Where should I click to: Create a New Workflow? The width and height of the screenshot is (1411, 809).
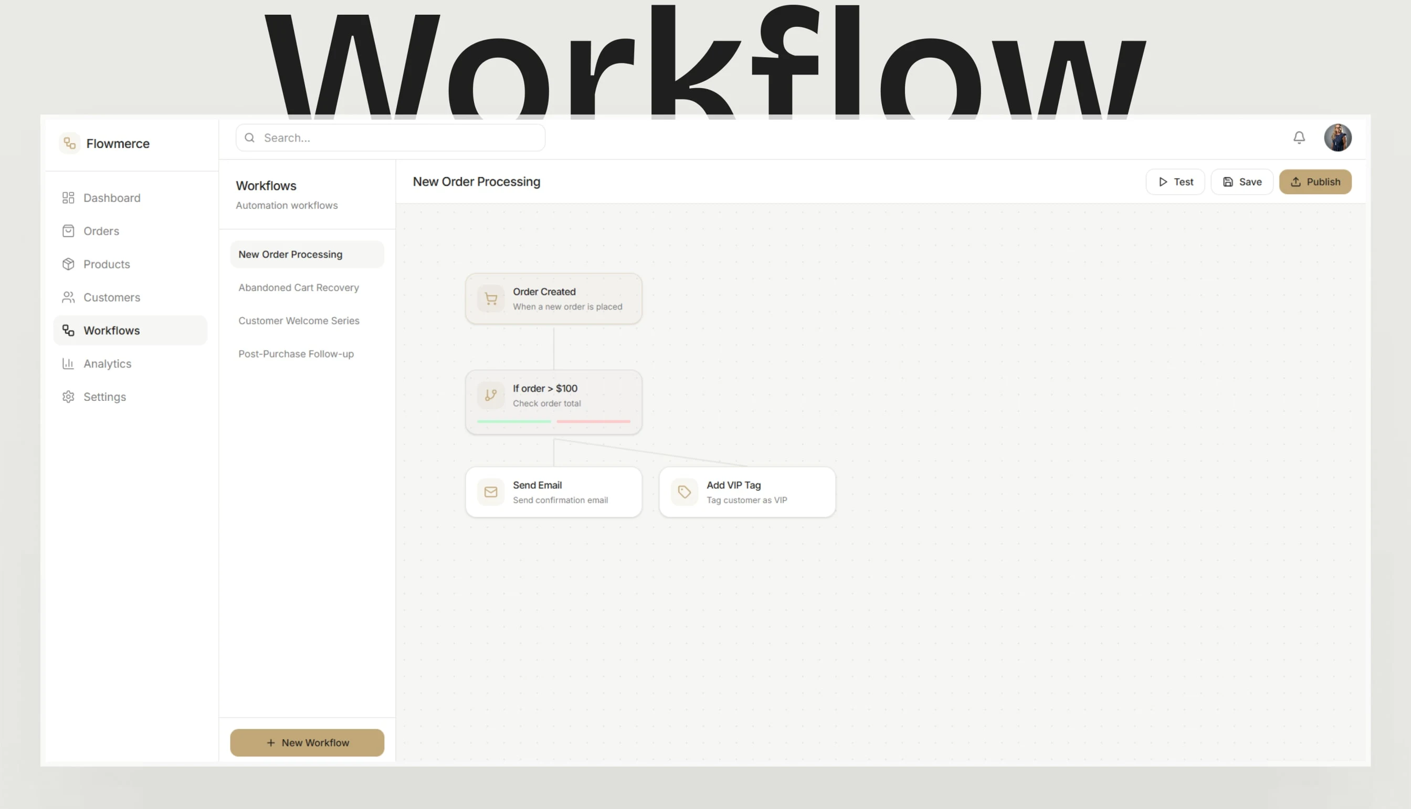tap(307, 742)
